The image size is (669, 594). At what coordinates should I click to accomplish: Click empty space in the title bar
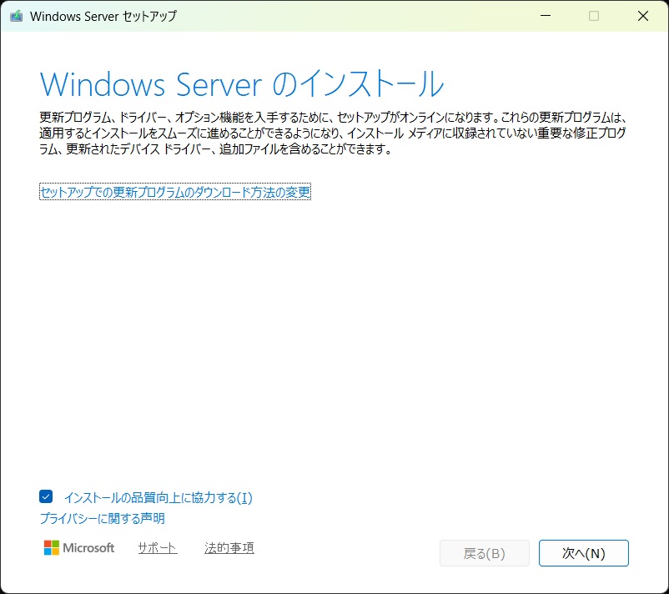coord(350,16)
